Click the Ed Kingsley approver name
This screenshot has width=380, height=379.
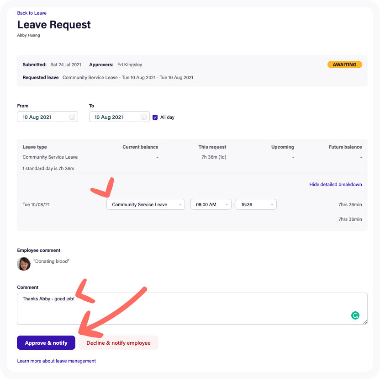pos(130,64)
